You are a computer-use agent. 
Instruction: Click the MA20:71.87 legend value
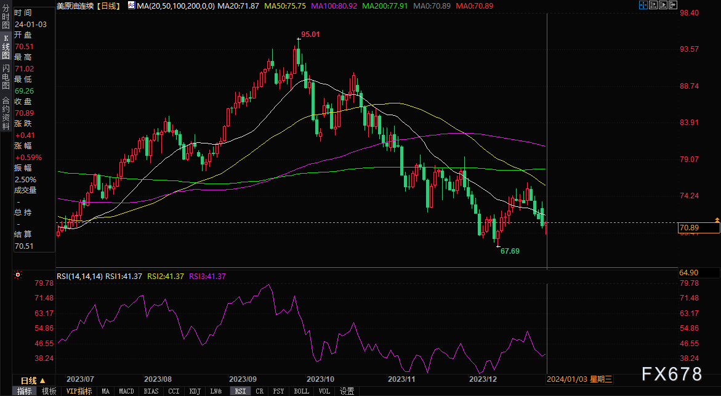pos(238,6)
